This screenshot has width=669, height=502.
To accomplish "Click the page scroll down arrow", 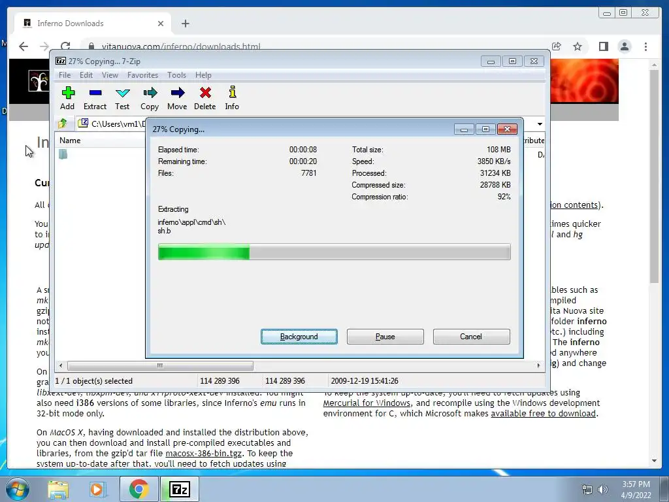I will [x=654, y=461].
